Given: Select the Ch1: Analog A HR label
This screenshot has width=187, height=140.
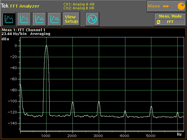Looking at the screenshot, I should 79,4.
